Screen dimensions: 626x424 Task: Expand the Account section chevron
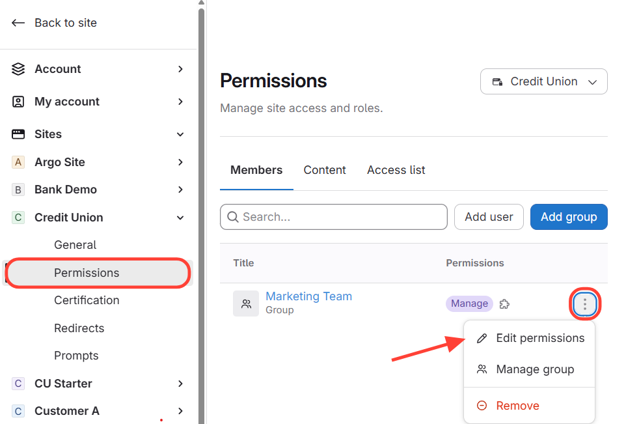click(x=180, y=69)
